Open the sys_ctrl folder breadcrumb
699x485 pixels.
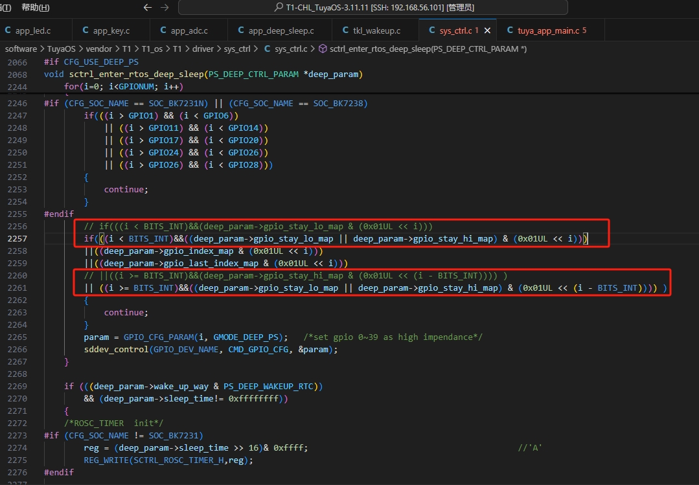(x=236, y=49)
